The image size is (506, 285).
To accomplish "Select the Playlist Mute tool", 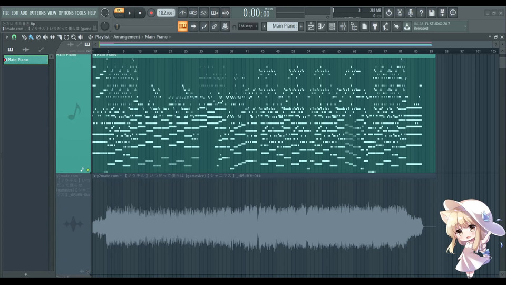I will pos(45,37).
